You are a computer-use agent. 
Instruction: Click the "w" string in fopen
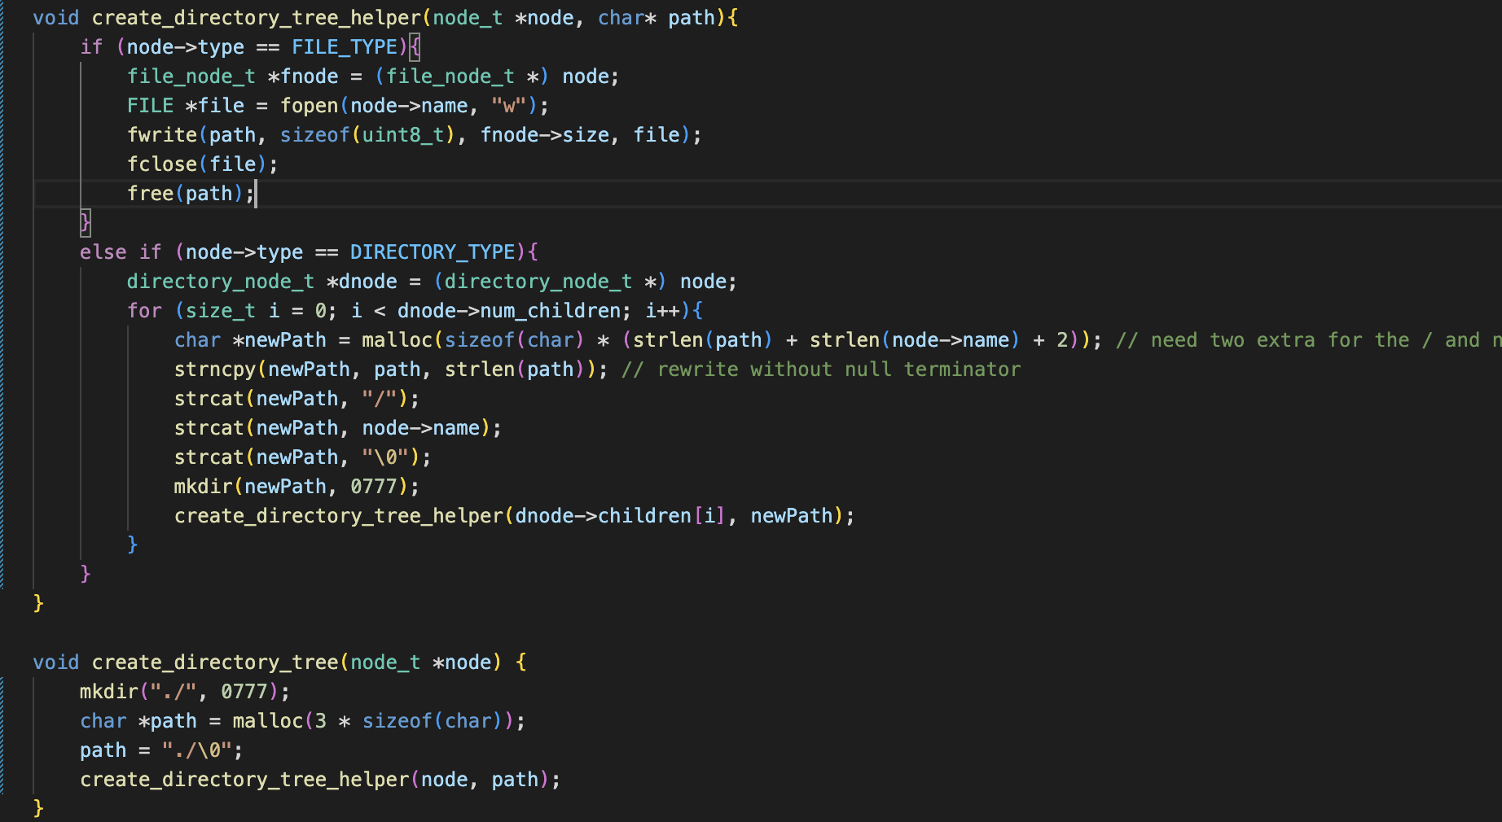508,106
